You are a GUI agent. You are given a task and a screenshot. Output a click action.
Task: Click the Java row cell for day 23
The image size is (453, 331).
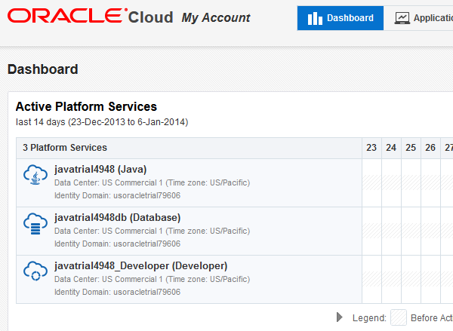371,182
